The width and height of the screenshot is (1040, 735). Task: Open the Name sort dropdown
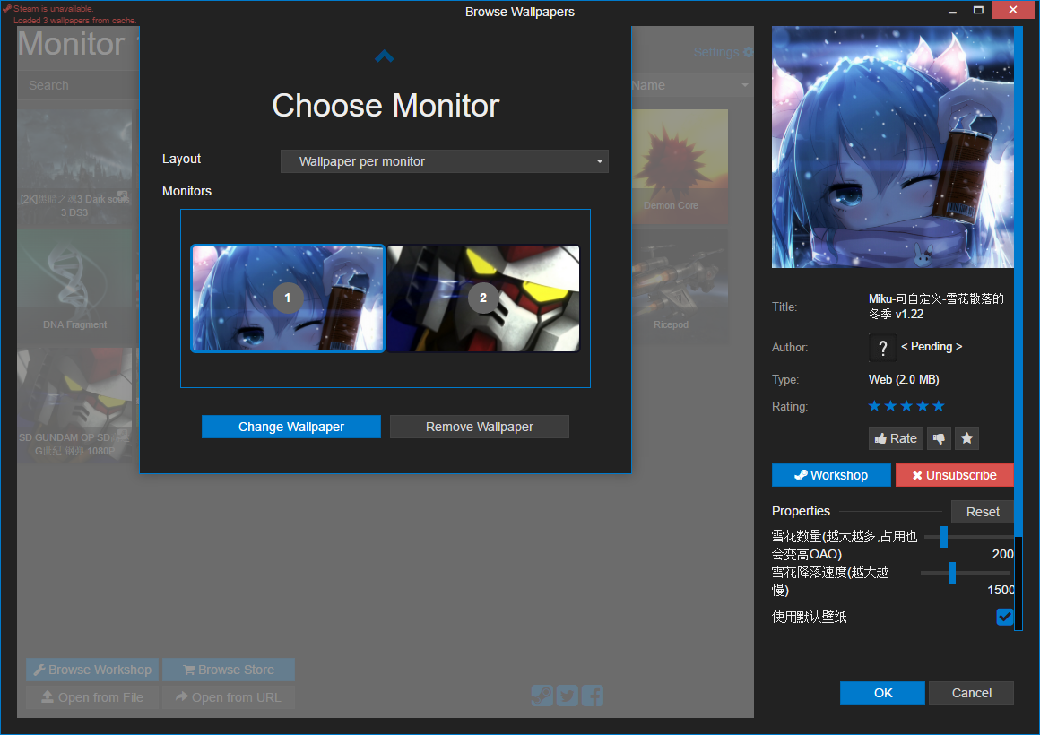click(690, 85)
